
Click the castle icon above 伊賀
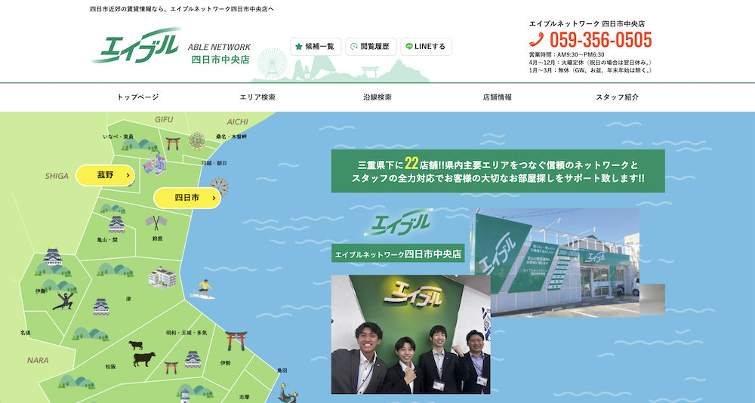click(x=53, y=257)
